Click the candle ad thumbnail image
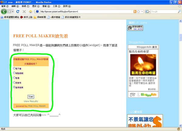This screenshot has width=182, height=131. pos(143,65)
